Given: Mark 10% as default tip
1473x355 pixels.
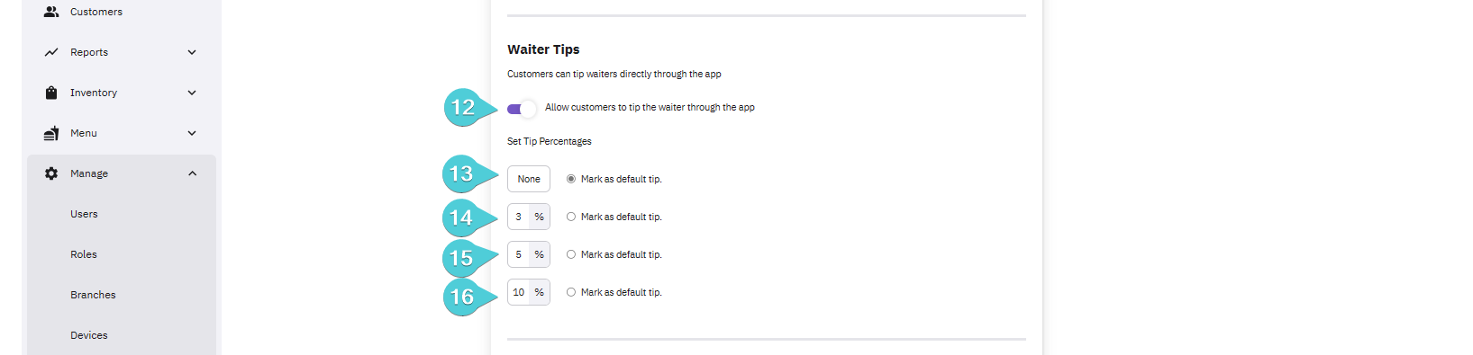Looking at the screenshot, I should [x=571, y=292].
